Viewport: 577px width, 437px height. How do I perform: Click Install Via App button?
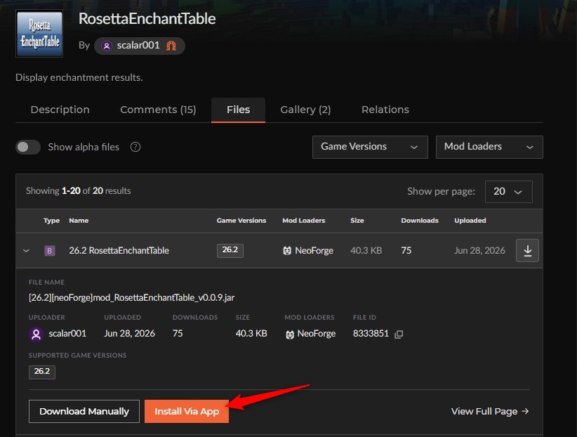[187, 411]
